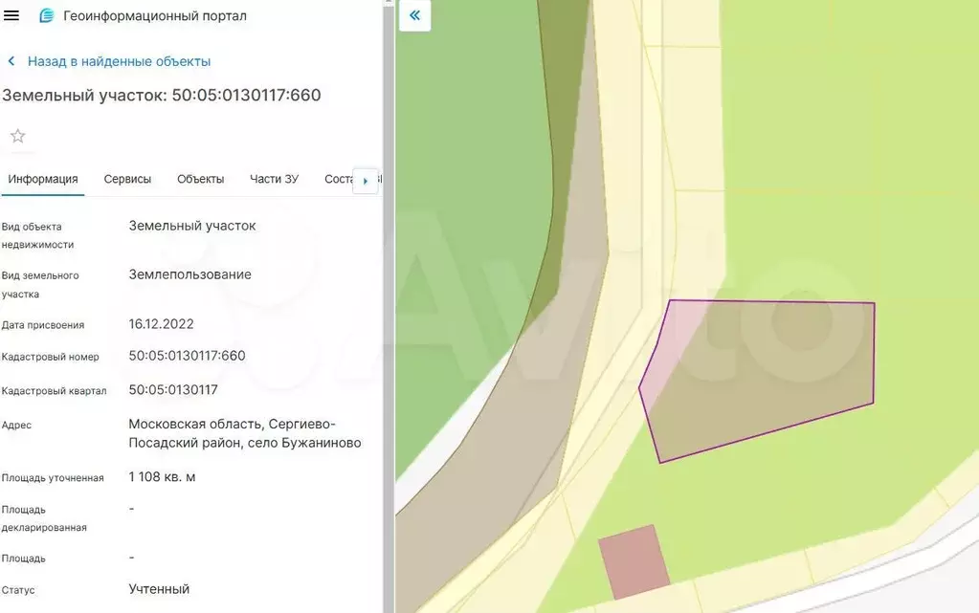Click the date 16.12.2022

[x=161, y=324]
